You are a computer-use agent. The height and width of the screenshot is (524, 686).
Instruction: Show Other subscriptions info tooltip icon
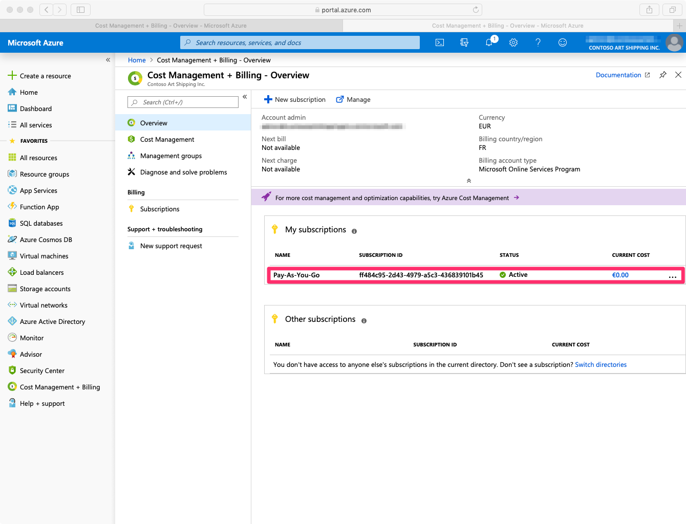pyautogui.click(x=364, y=321)
